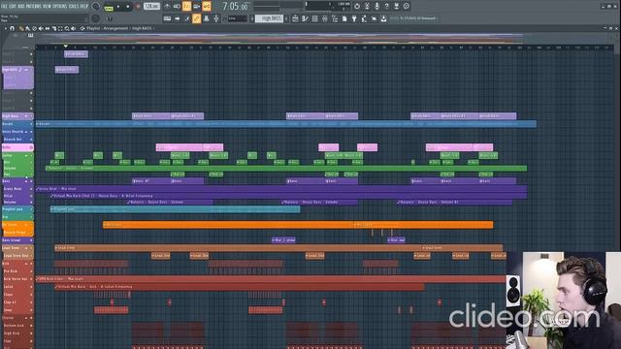
Task: Collapse the Bass track group
Action: click(x=26, y=181)
